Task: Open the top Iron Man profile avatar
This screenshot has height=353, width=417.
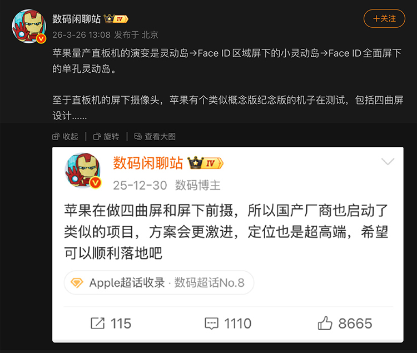Action: pyautogui.click(x=29, y=26)
